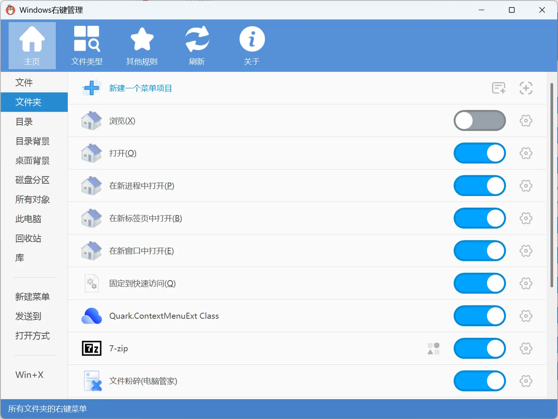Open settings gear for 文件粉碎(电脑管家)
Screen dimensions: 558x419
(x=526, y=381)
